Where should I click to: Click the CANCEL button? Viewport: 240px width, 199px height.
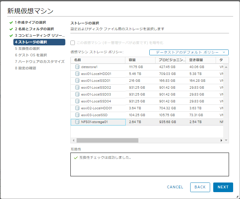175,187
